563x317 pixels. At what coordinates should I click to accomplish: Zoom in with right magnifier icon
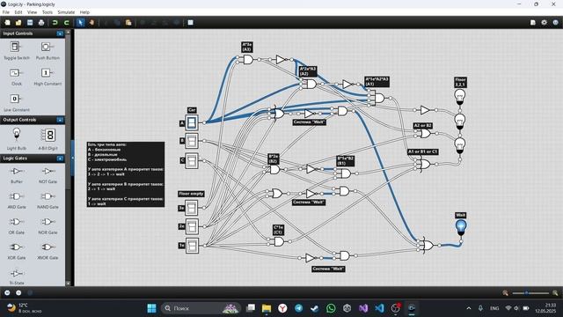[x=555, y=293]
